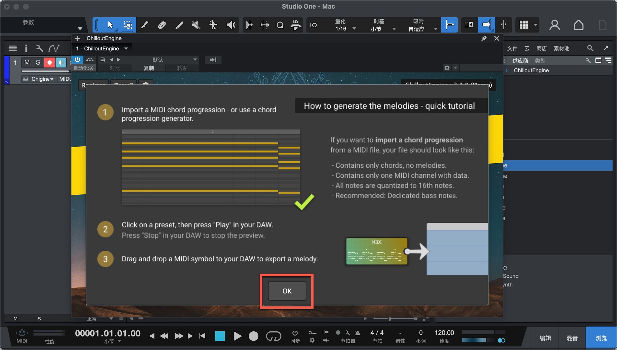
Task: Open the 默认 preset dropdown
Action: tap(161, 60)
